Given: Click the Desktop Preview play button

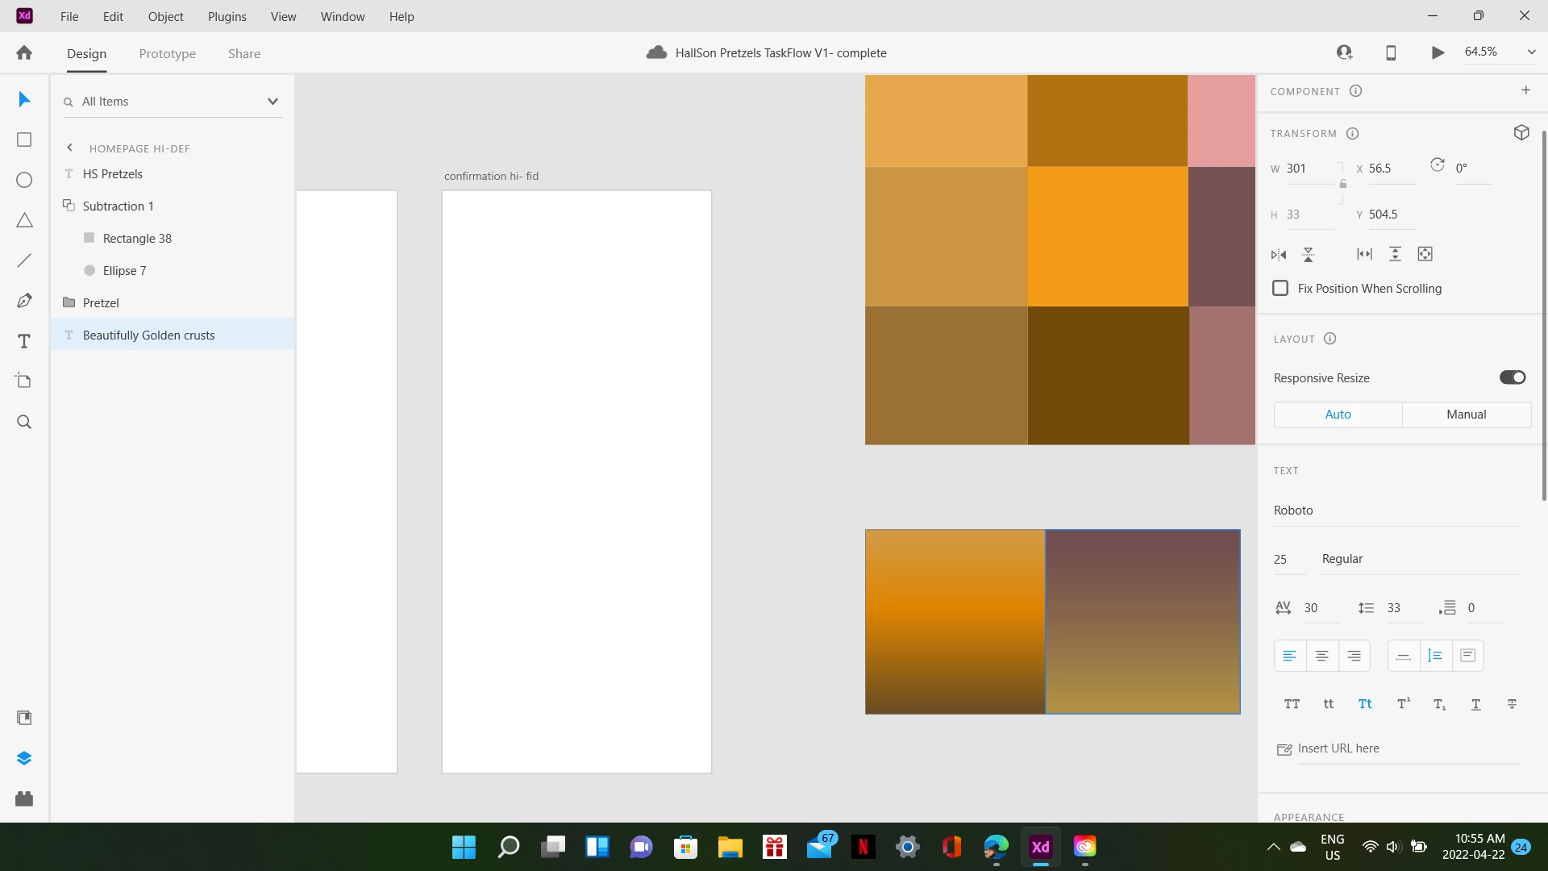Looking at the screenshot, I should [1438, 52].
